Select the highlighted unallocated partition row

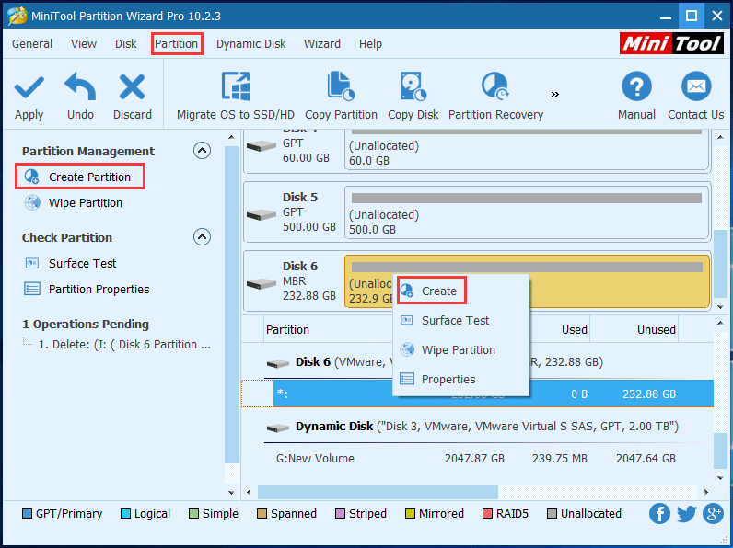click(x=494, y=394)
